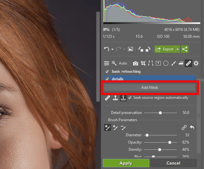Select the gradient filter tool
Viewport: 204px width, 169px height.
click(x=181, y=63)
